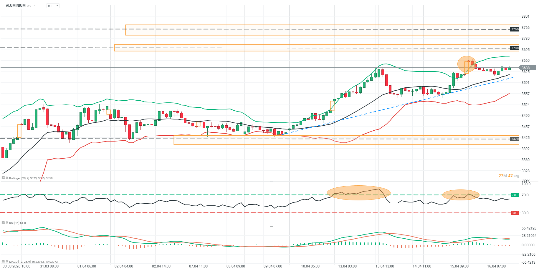Click the ALUMINIUM symbol name
This screenshot has height=271, width=539.
pos(16,6)
